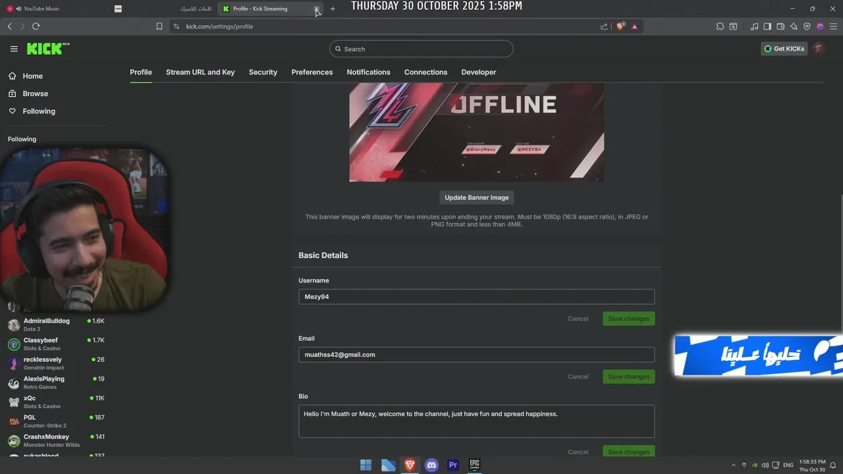
Task: Open a new browser tab
Action: (x=333, y=9)
